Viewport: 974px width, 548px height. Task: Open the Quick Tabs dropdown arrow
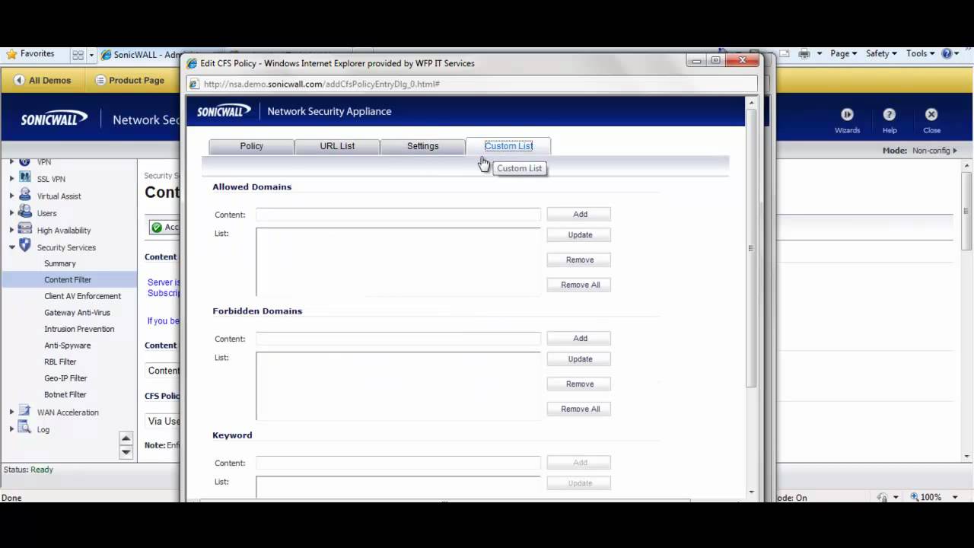click(91, 55)
